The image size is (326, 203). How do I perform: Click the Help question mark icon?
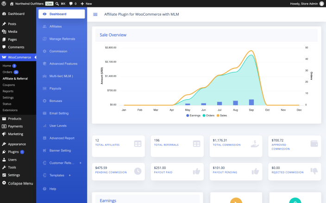[x=44, y=189]
